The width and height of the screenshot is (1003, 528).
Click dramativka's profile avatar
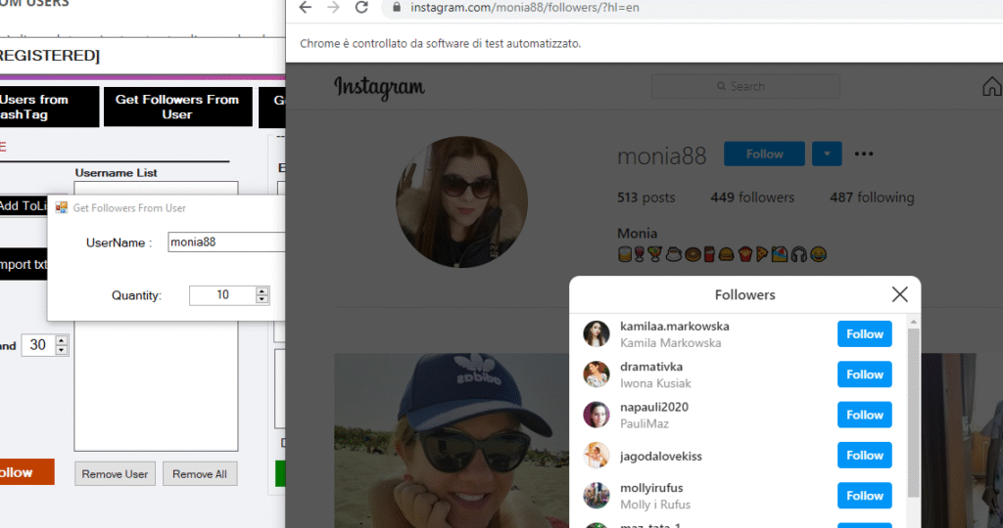click(597, 374)
